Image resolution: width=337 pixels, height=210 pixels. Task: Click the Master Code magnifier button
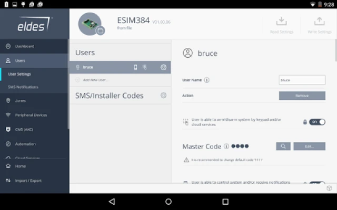tap(283, 146)
